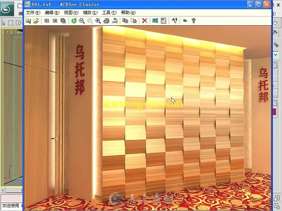
Task: Delete the image with red X
Action: click(145, 21)
